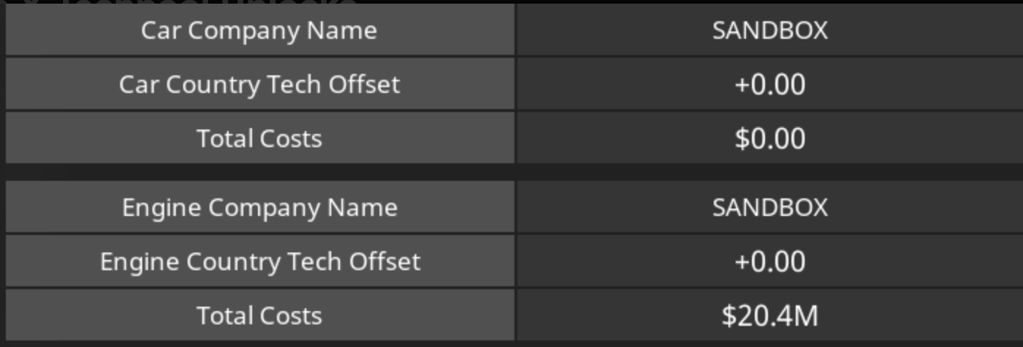Select the engine company SANDBOX name field
Image resolution: width=1023 pixels, height=347 pixels.
point(769,207)
